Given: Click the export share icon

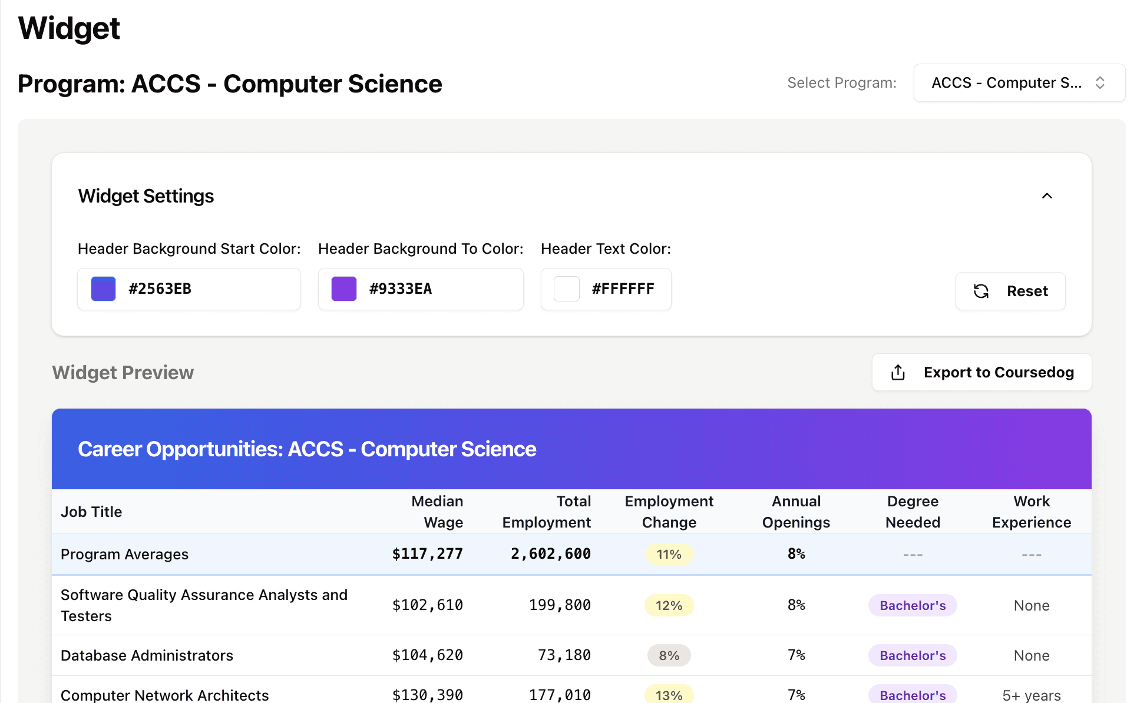Looking at the screenshot, I should 898,372.
